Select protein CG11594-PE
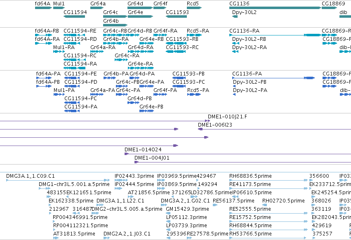This screenshot has height=240, width=351. point(72,78)
